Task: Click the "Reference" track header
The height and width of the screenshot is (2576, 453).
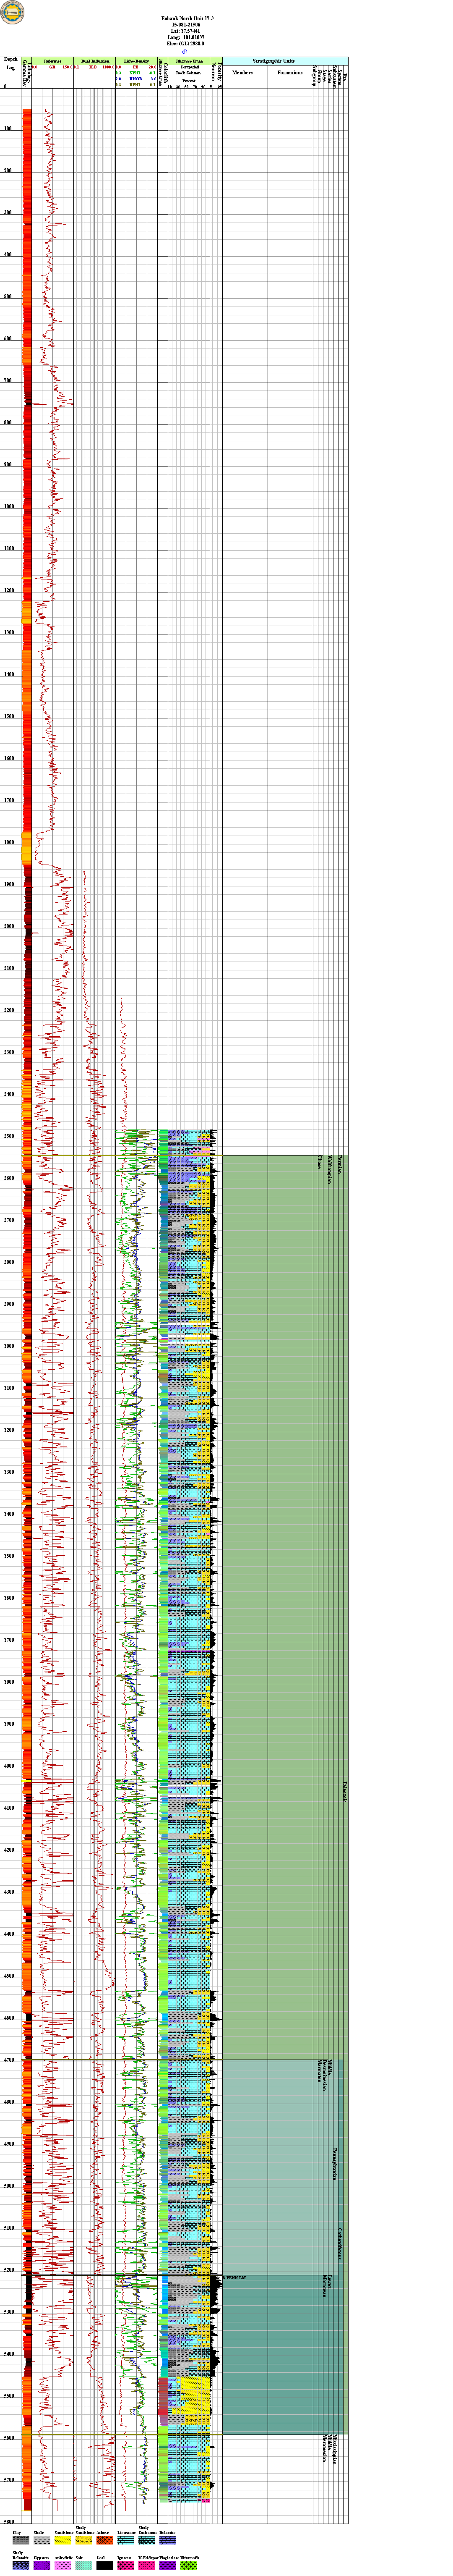Action: [x=53, y=60]
